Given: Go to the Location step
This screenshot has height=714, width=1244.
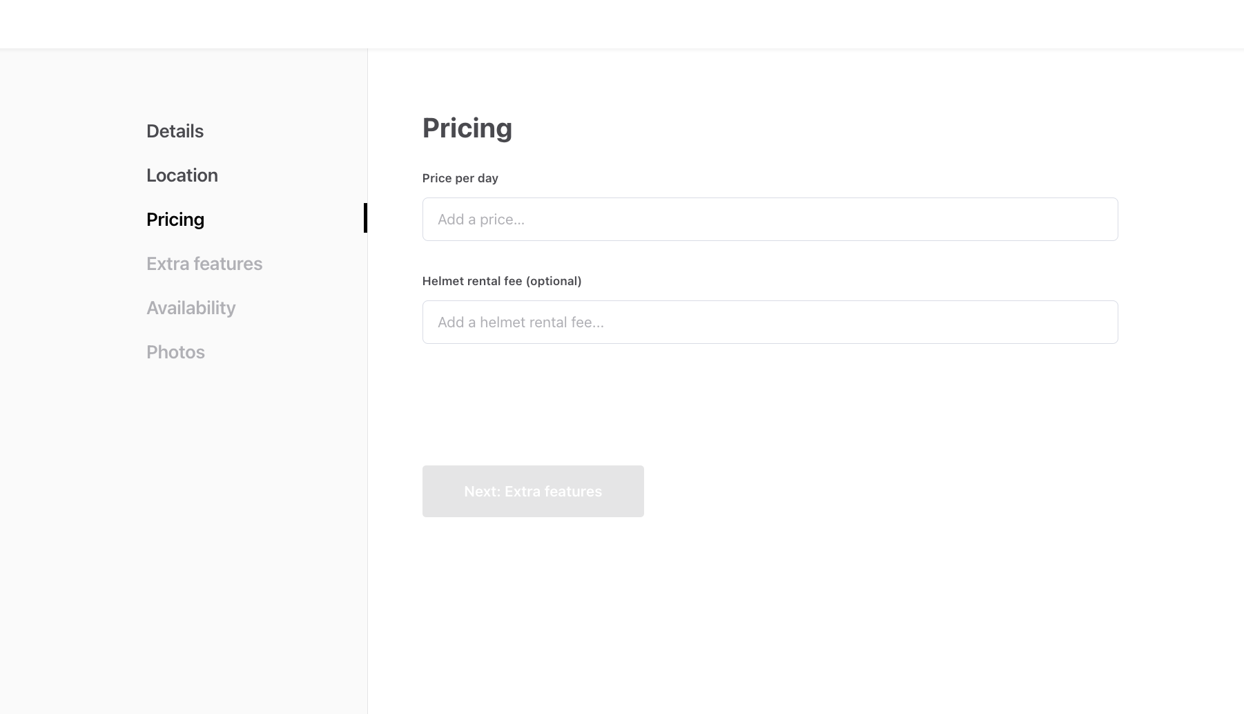Looking at the screenshot, I should click(x=182, y=175).
